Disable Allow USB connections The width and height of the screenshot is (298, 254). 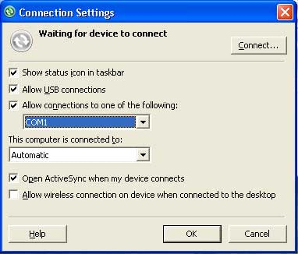[x=13, y=89]
